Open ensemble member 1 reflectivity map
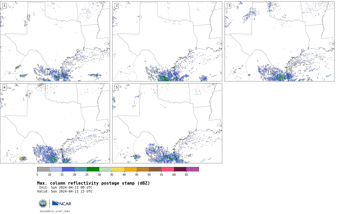Screen dimensions: 337x214 click(55, 41)
